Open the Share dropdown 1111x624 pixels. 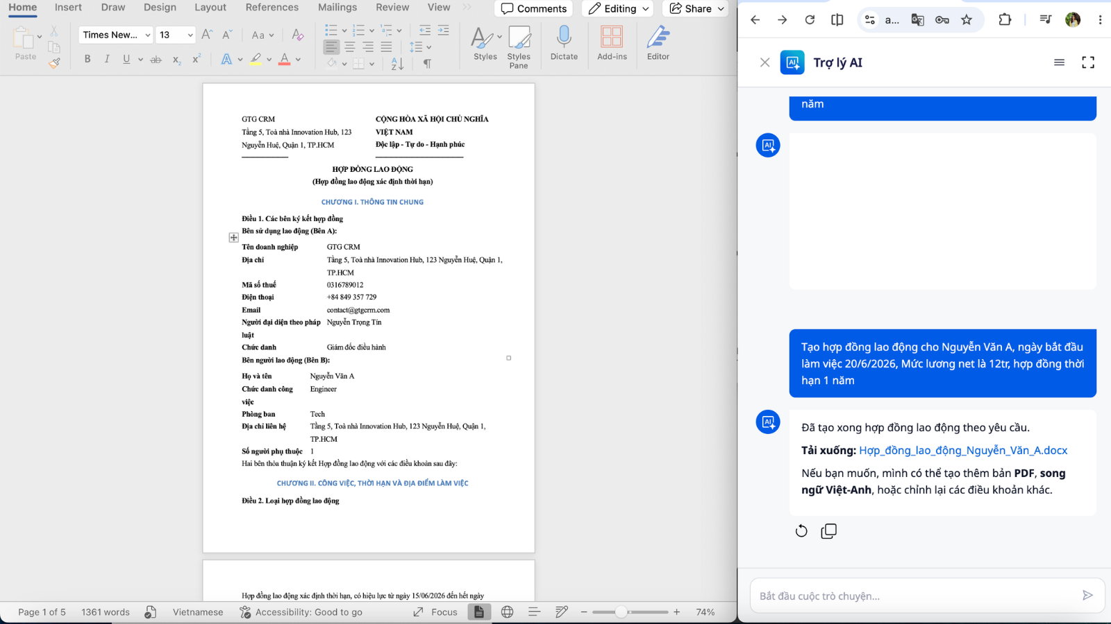(696, 8)
